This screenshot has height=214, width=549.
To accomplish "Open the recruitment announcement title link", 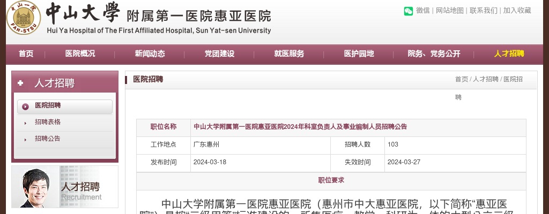I will [x=300, y=127].
